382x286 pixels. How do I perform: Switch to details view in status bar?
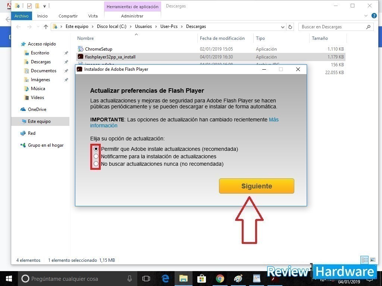[x=365, y=260]
